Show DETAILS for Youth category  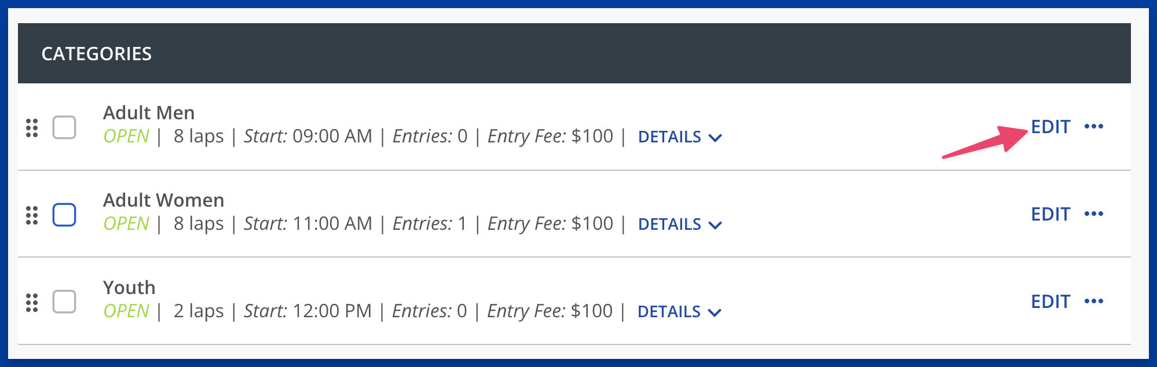click(x=679, y=312)
